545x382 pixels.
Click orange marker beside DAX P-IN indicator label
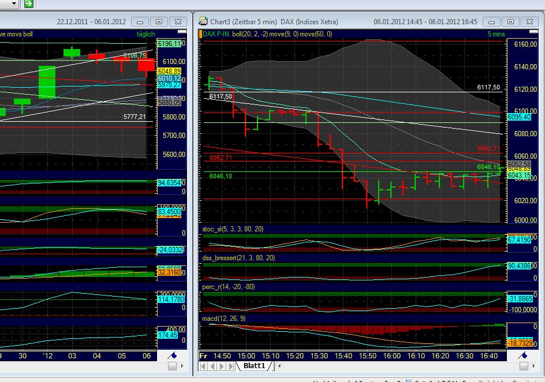coord(201,33)
